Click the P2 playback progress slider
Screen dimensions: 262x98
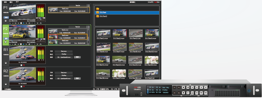(x=22, y=41)
